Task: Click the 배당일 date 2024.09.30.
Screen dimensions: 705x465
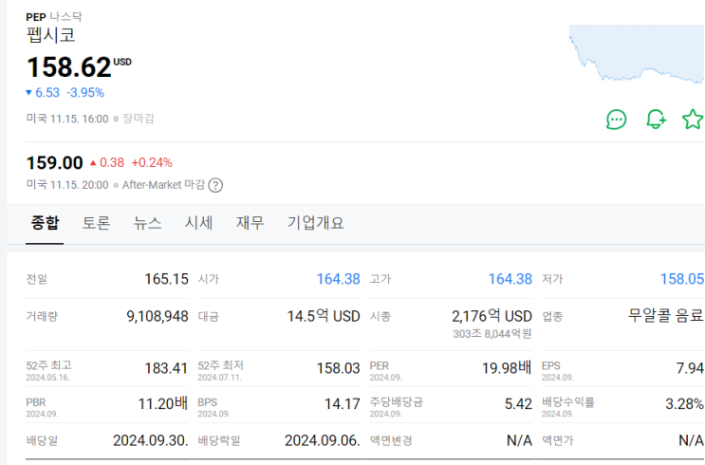Action: pos(151,440)
